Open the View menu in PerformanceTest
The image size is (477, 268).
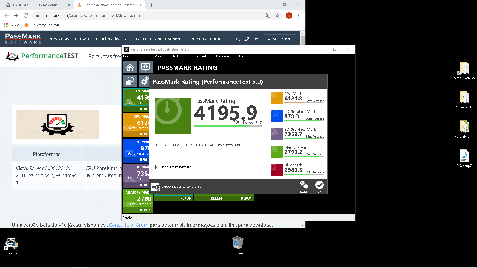pos(158,56)
